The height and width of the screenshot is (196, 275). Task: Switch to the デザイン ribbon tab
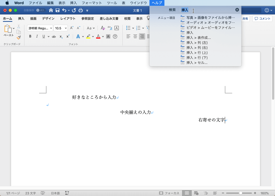(x=48, y=19)
